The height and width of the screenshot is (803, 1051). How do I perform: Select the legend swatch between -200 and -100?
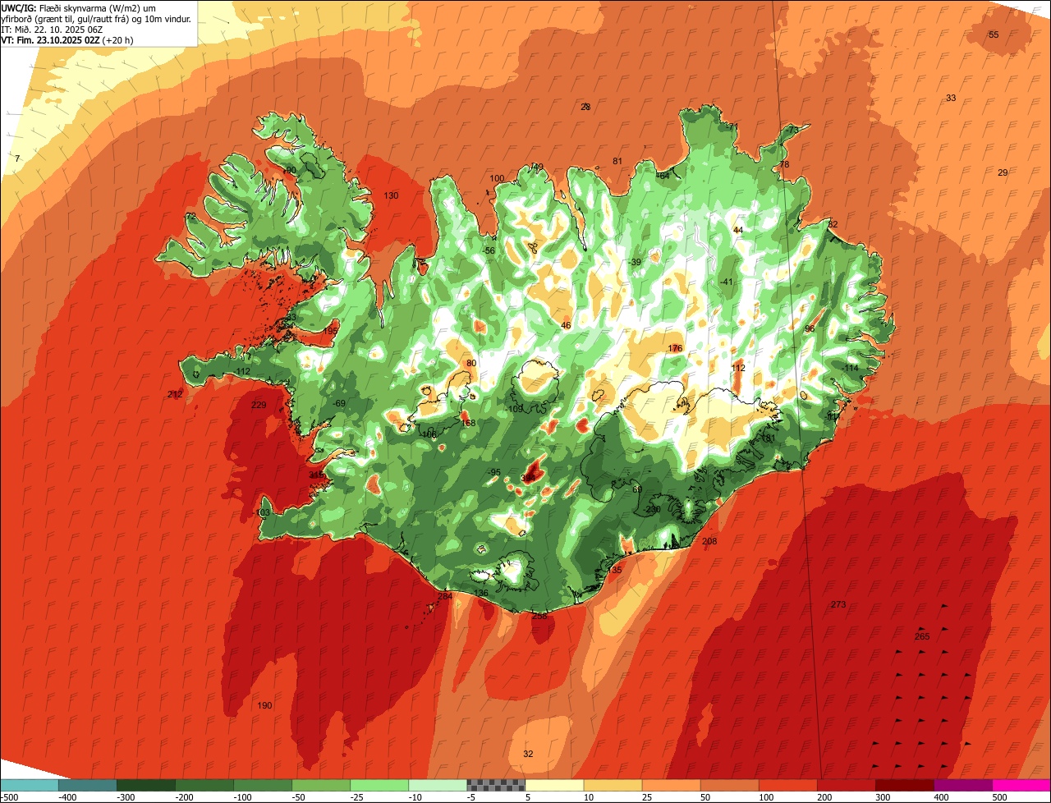pyautogui.click(x=204, y=785)
